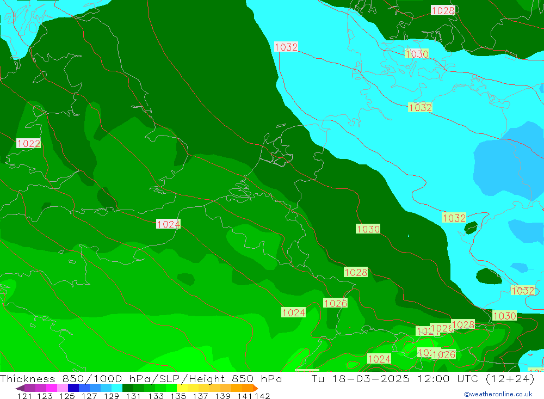This screenshot has height=399, width=544.
Task: Select the cyan legend swatch
Action: point(117,388)
